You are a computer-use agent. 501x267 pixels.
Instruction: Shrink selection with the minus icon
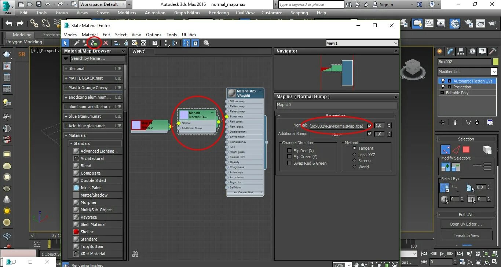(x=456, y=167)
